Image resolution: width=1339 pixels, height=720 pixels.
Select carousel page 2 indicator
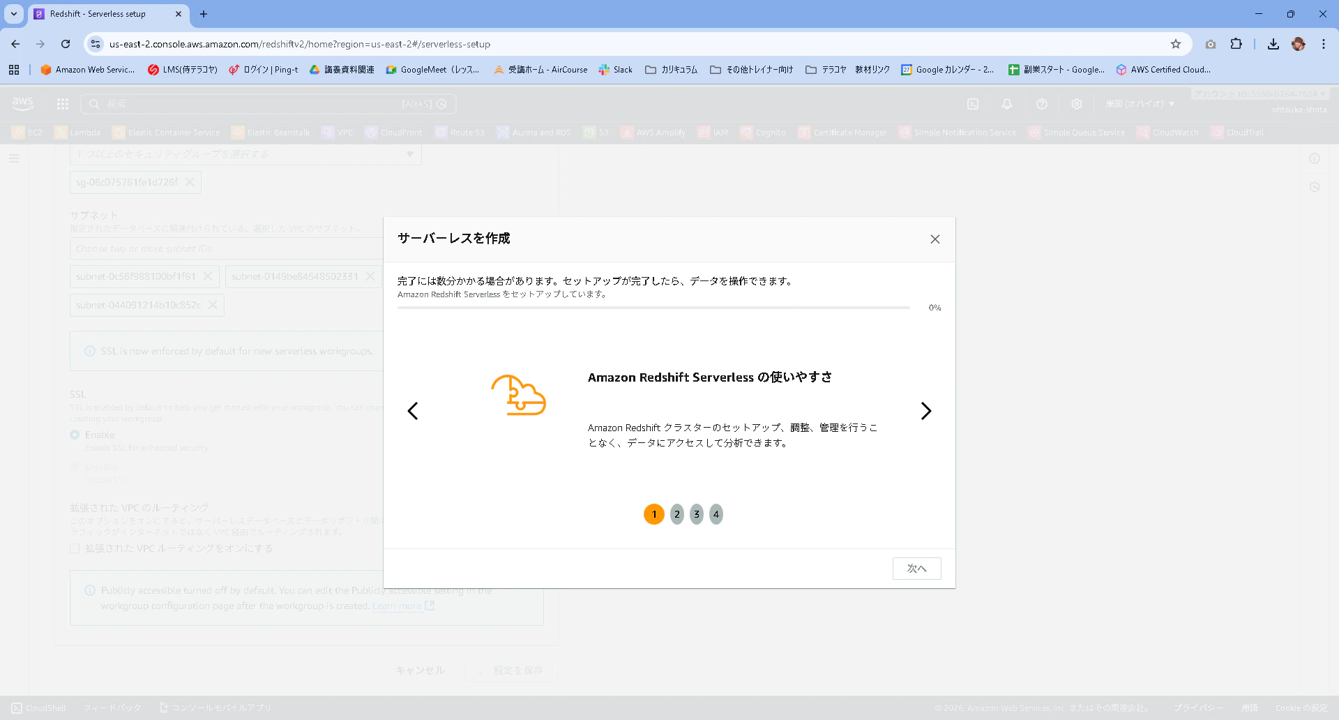click(677, 514)
